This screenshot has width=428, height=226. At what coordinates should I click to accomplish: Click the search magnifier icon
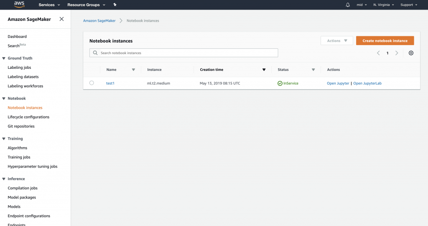pyautogui.click(x=95, y=53)
